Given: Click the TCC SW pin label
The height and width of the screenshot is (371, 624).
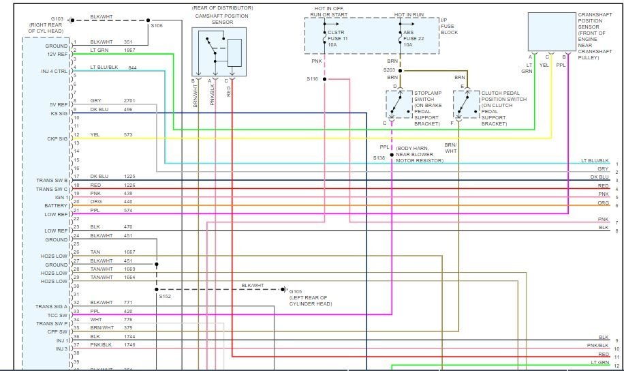Looking at the screenshot, I should pyautogui.click(x=58, y=315).
